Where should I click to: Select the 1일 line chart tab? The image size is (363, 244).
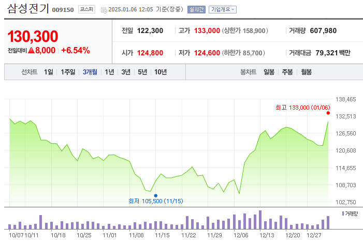[49, 72]
